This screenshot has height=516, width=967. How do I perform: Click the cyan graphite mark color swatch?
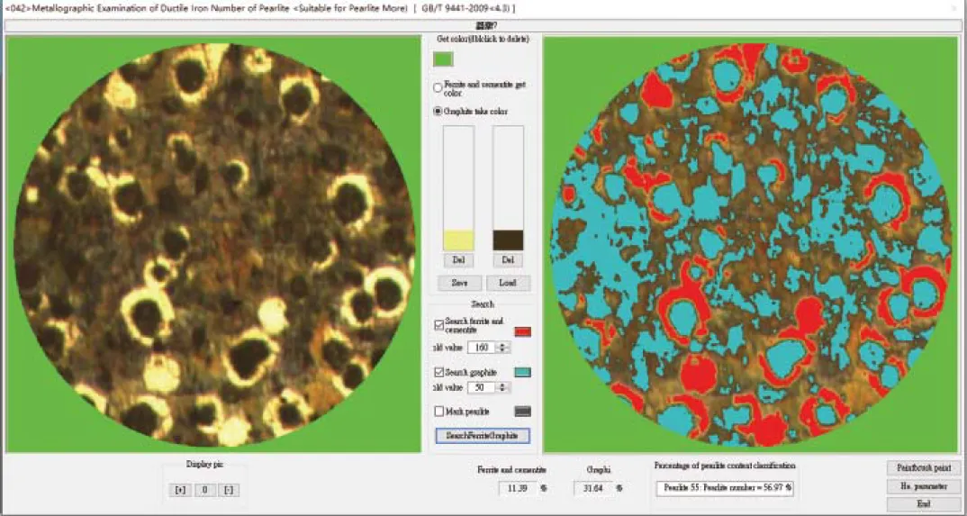pos(523,372)
